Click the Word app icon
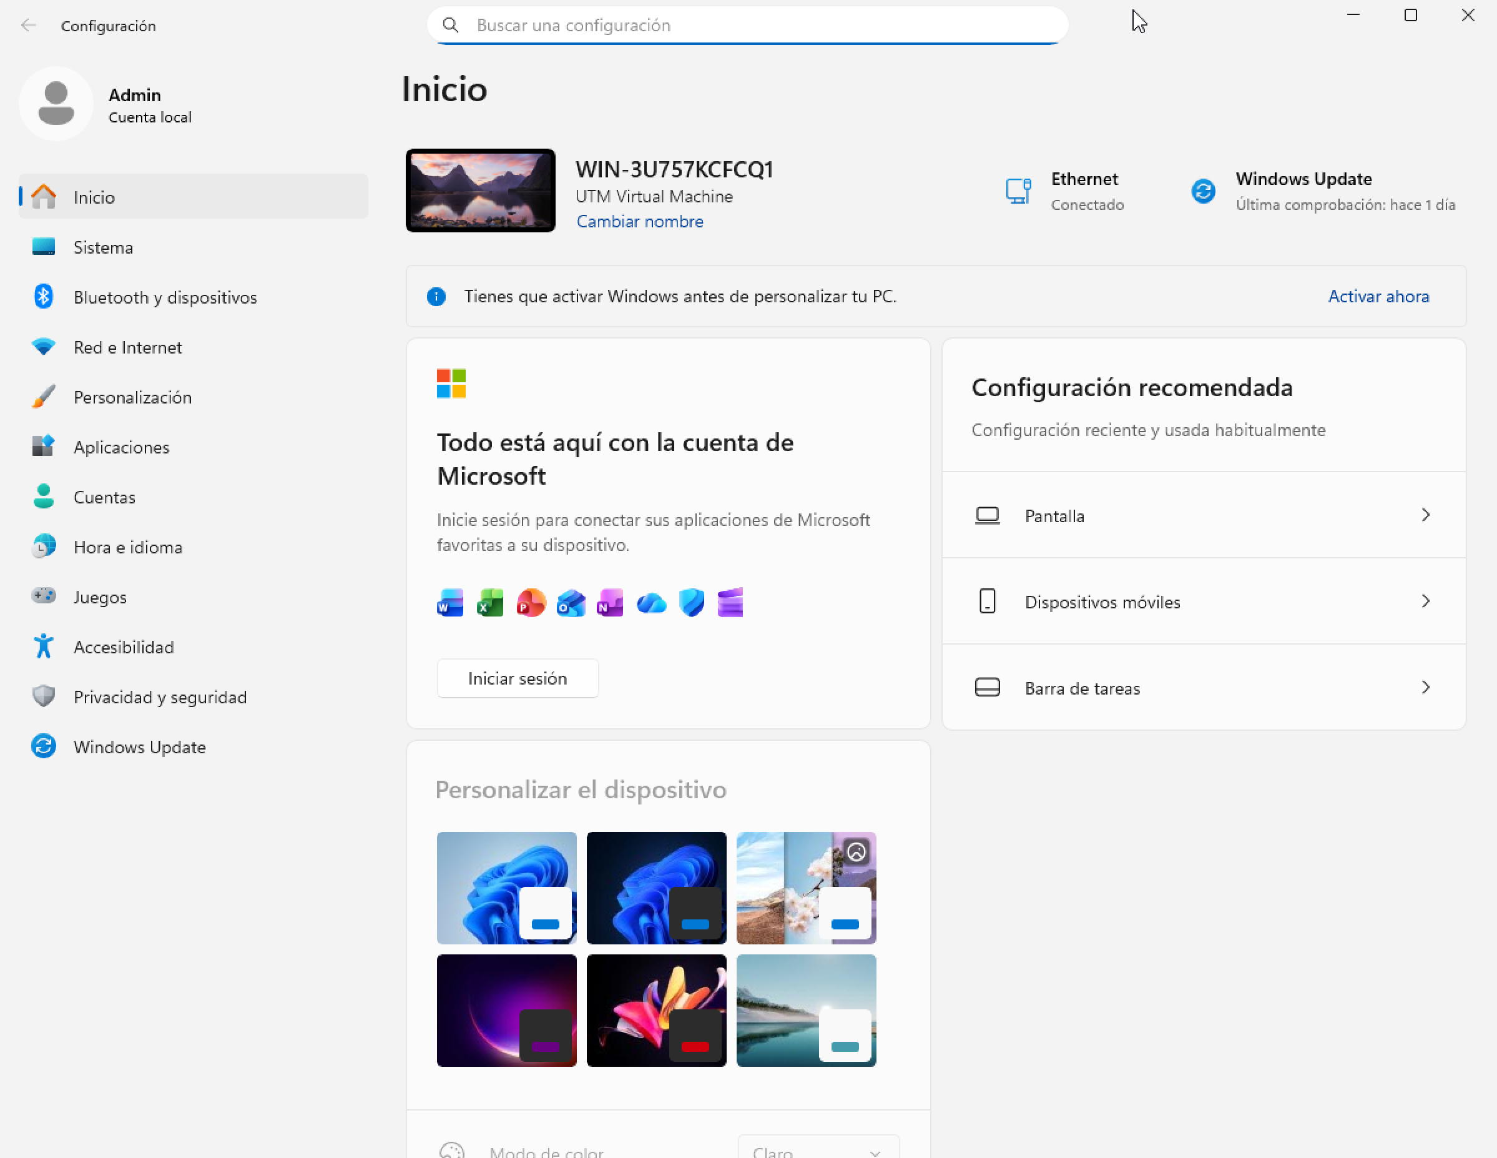 pyautogui.click(x=449, y=603)
